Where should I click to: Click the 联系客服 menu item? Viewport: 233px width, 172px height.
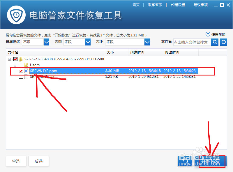coord(155,5)
